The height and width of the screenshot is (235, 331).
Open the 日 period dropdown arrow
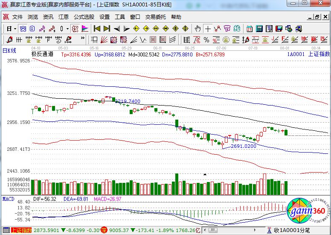click(x=15, y=29)
